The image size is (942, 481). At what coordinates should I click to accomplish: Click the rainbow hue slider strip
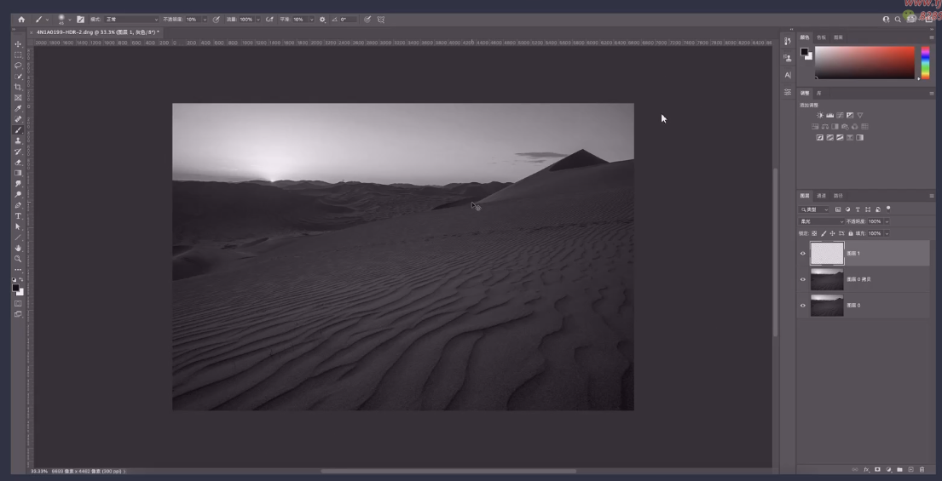tap(925, 63)
